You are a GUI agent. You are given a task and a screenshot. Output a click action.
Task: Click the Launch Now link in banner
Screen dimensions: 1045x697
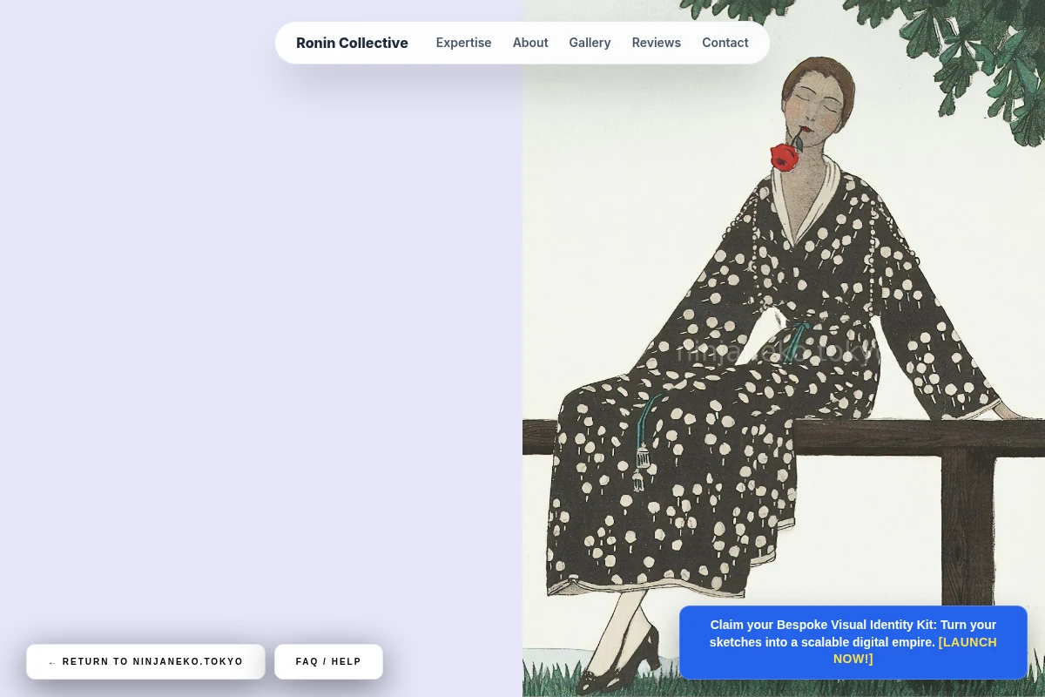[x=914, y=650]
